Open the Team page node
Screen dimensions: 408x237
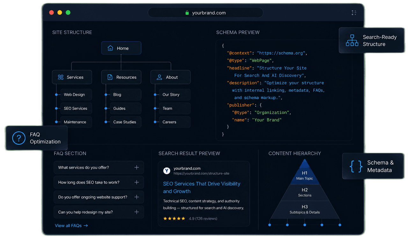(175, 108)
